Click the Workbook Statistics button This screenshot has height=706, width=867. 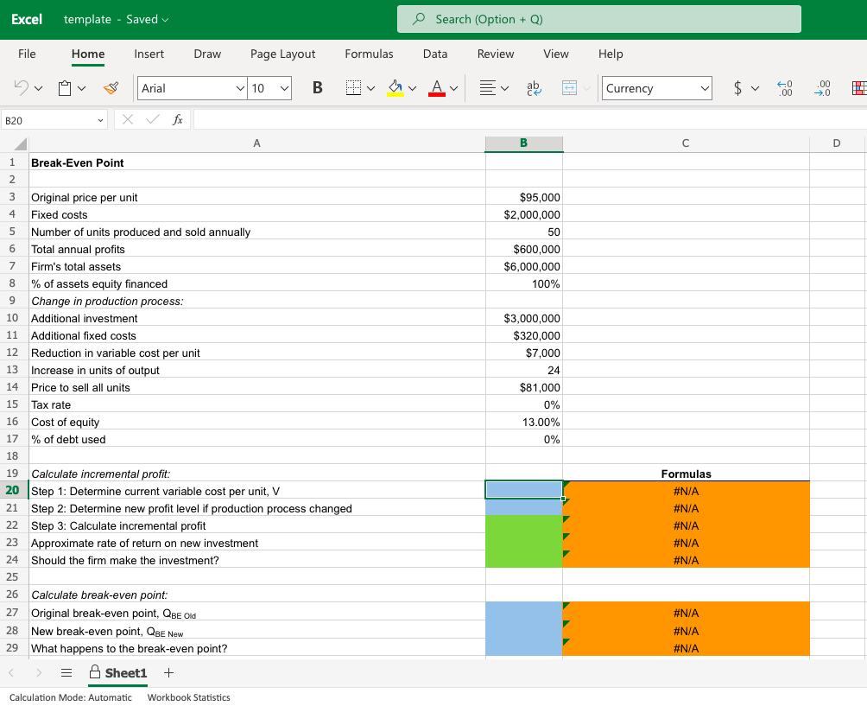coord(188,697)
